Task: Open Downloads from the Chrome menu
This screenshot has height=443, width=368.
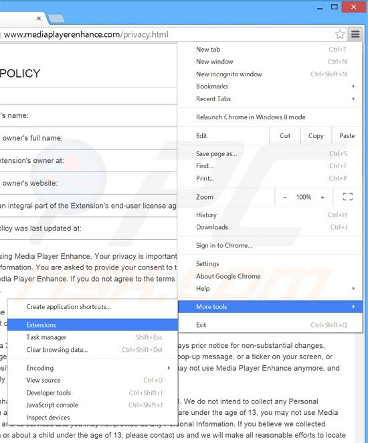Action: click(x=270, y=227)
